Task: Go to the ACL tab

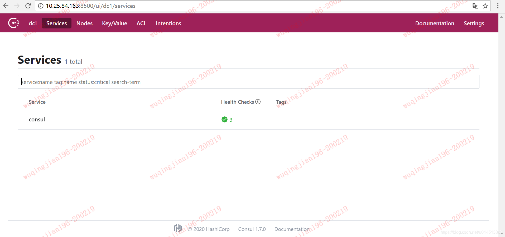Action: [141, 23]
